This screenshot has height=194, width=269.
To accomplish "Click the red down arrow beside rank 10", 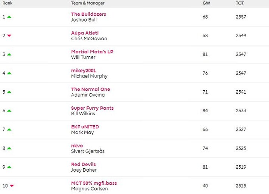I will [12, 186].
